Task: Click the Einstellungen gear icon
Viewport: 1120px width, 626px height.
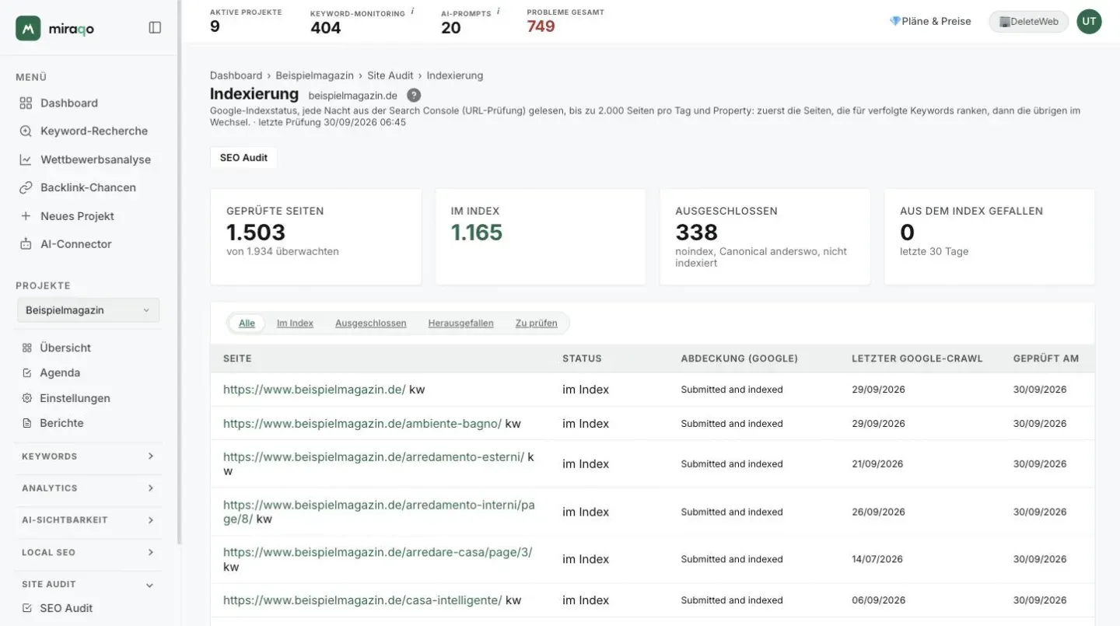Action: [x=27, y=398]
